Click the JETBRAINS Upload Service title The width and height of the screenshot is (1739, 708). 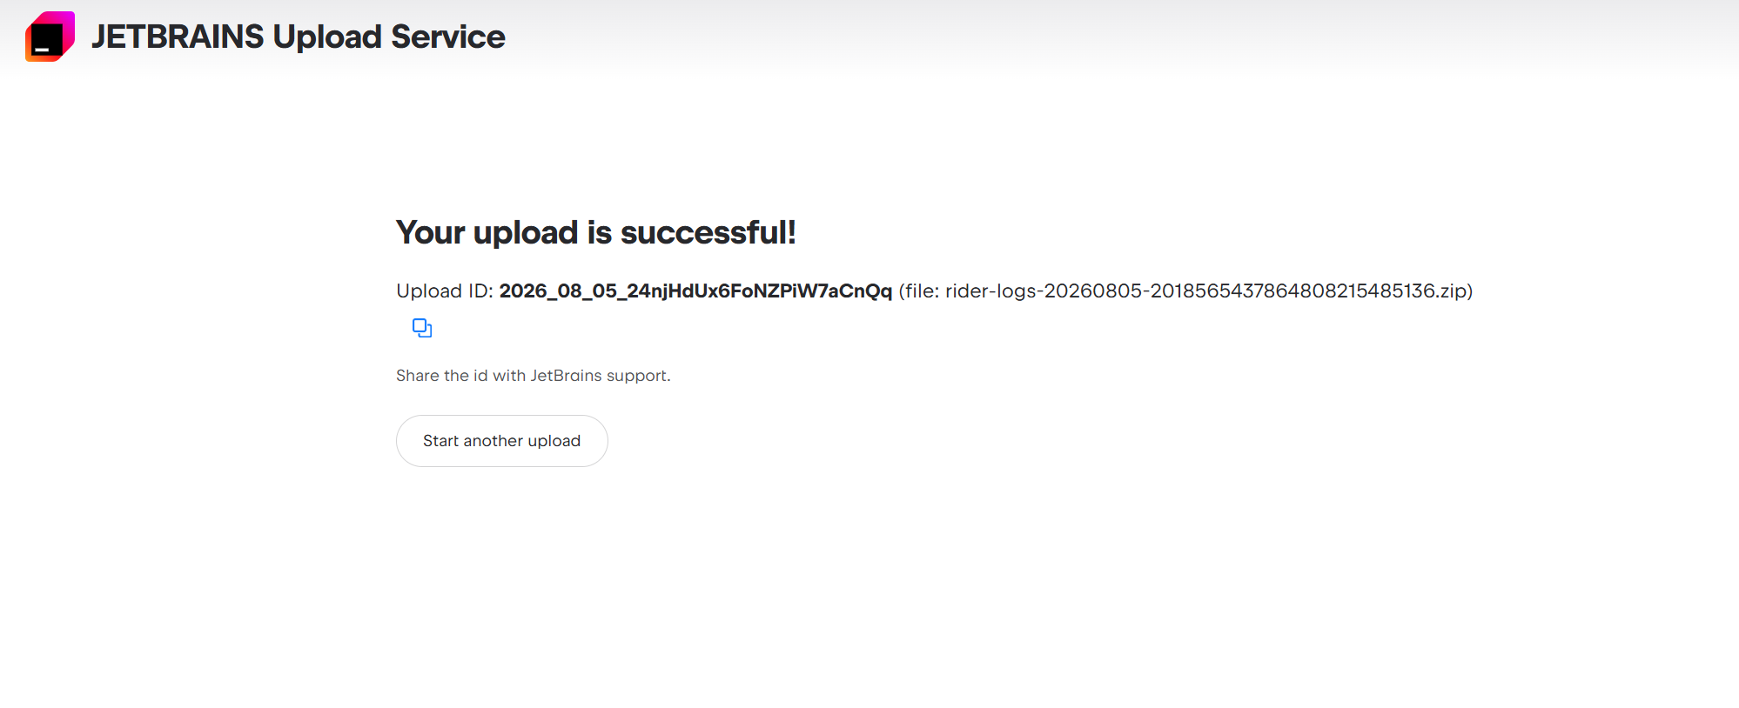pos(298,37)
